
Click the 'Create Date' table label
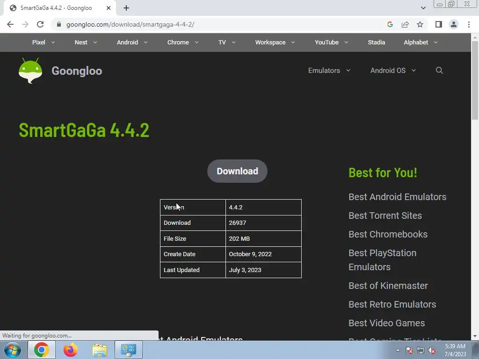coord(179,254)
